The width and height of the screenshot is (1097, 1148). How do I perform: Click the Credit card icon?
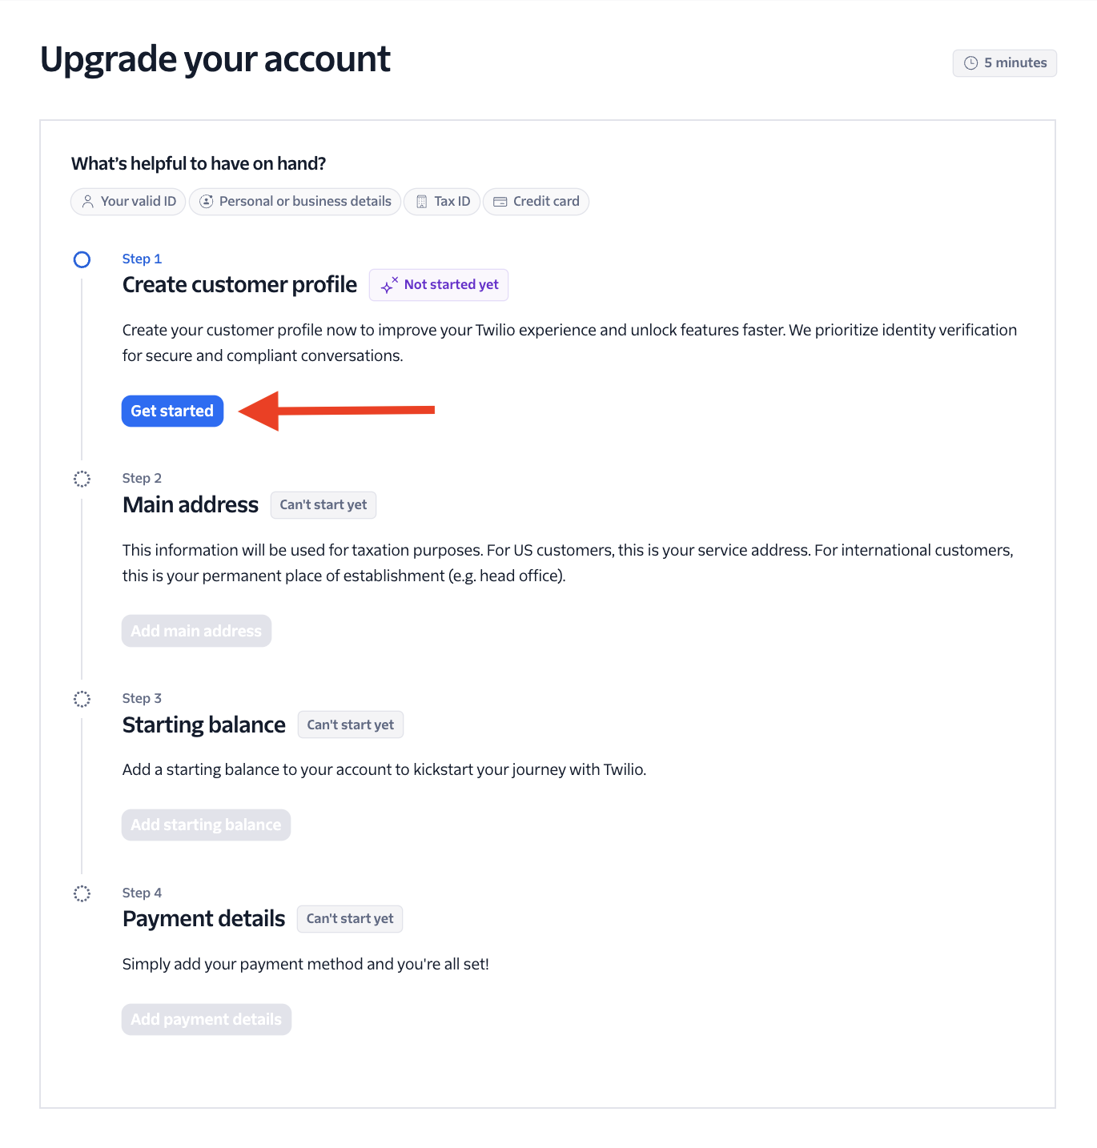pos(500,202)
